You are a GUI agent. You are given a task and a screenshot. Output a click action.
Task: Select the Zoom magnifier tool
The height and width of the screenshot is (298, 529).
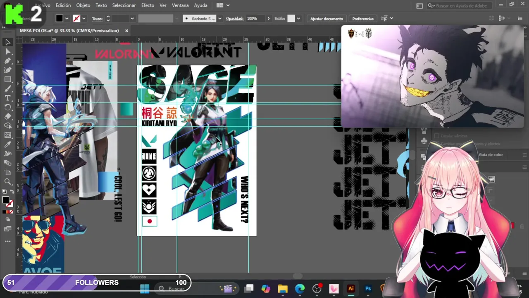tap(7, 182)
